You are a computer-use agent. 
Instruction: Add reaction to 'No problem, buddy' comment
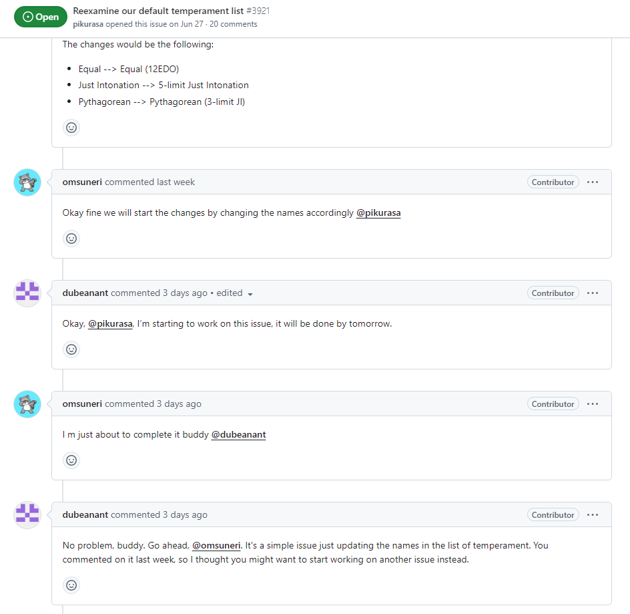click(71, 585)
